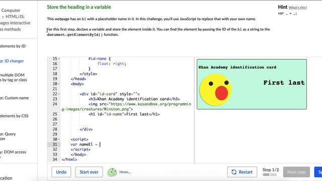Click the Hmm... message text
The height and width of the screenshot is (181, 322).
coord(125,172)
